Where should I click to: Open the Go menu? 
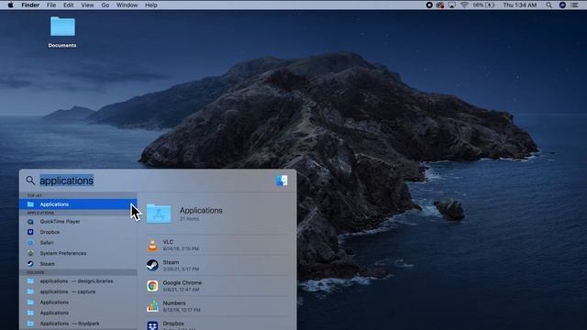point(105,5)
